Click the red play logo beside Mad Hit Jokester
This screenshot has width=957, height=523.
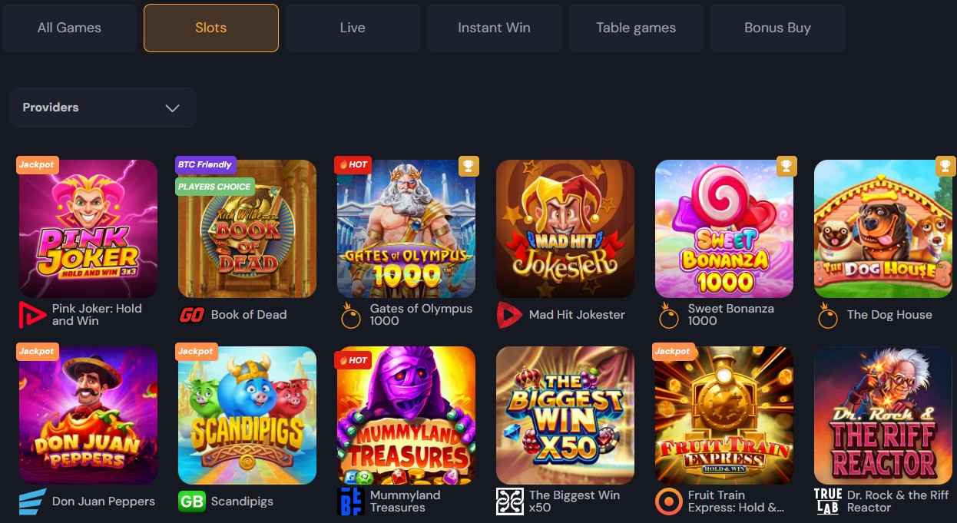(x=509, y=315)
